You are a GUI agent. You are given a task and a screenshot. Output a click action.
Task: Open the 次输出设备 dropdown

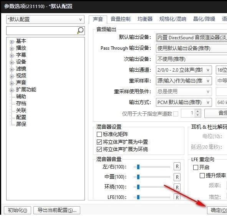(x=191, y=59)
